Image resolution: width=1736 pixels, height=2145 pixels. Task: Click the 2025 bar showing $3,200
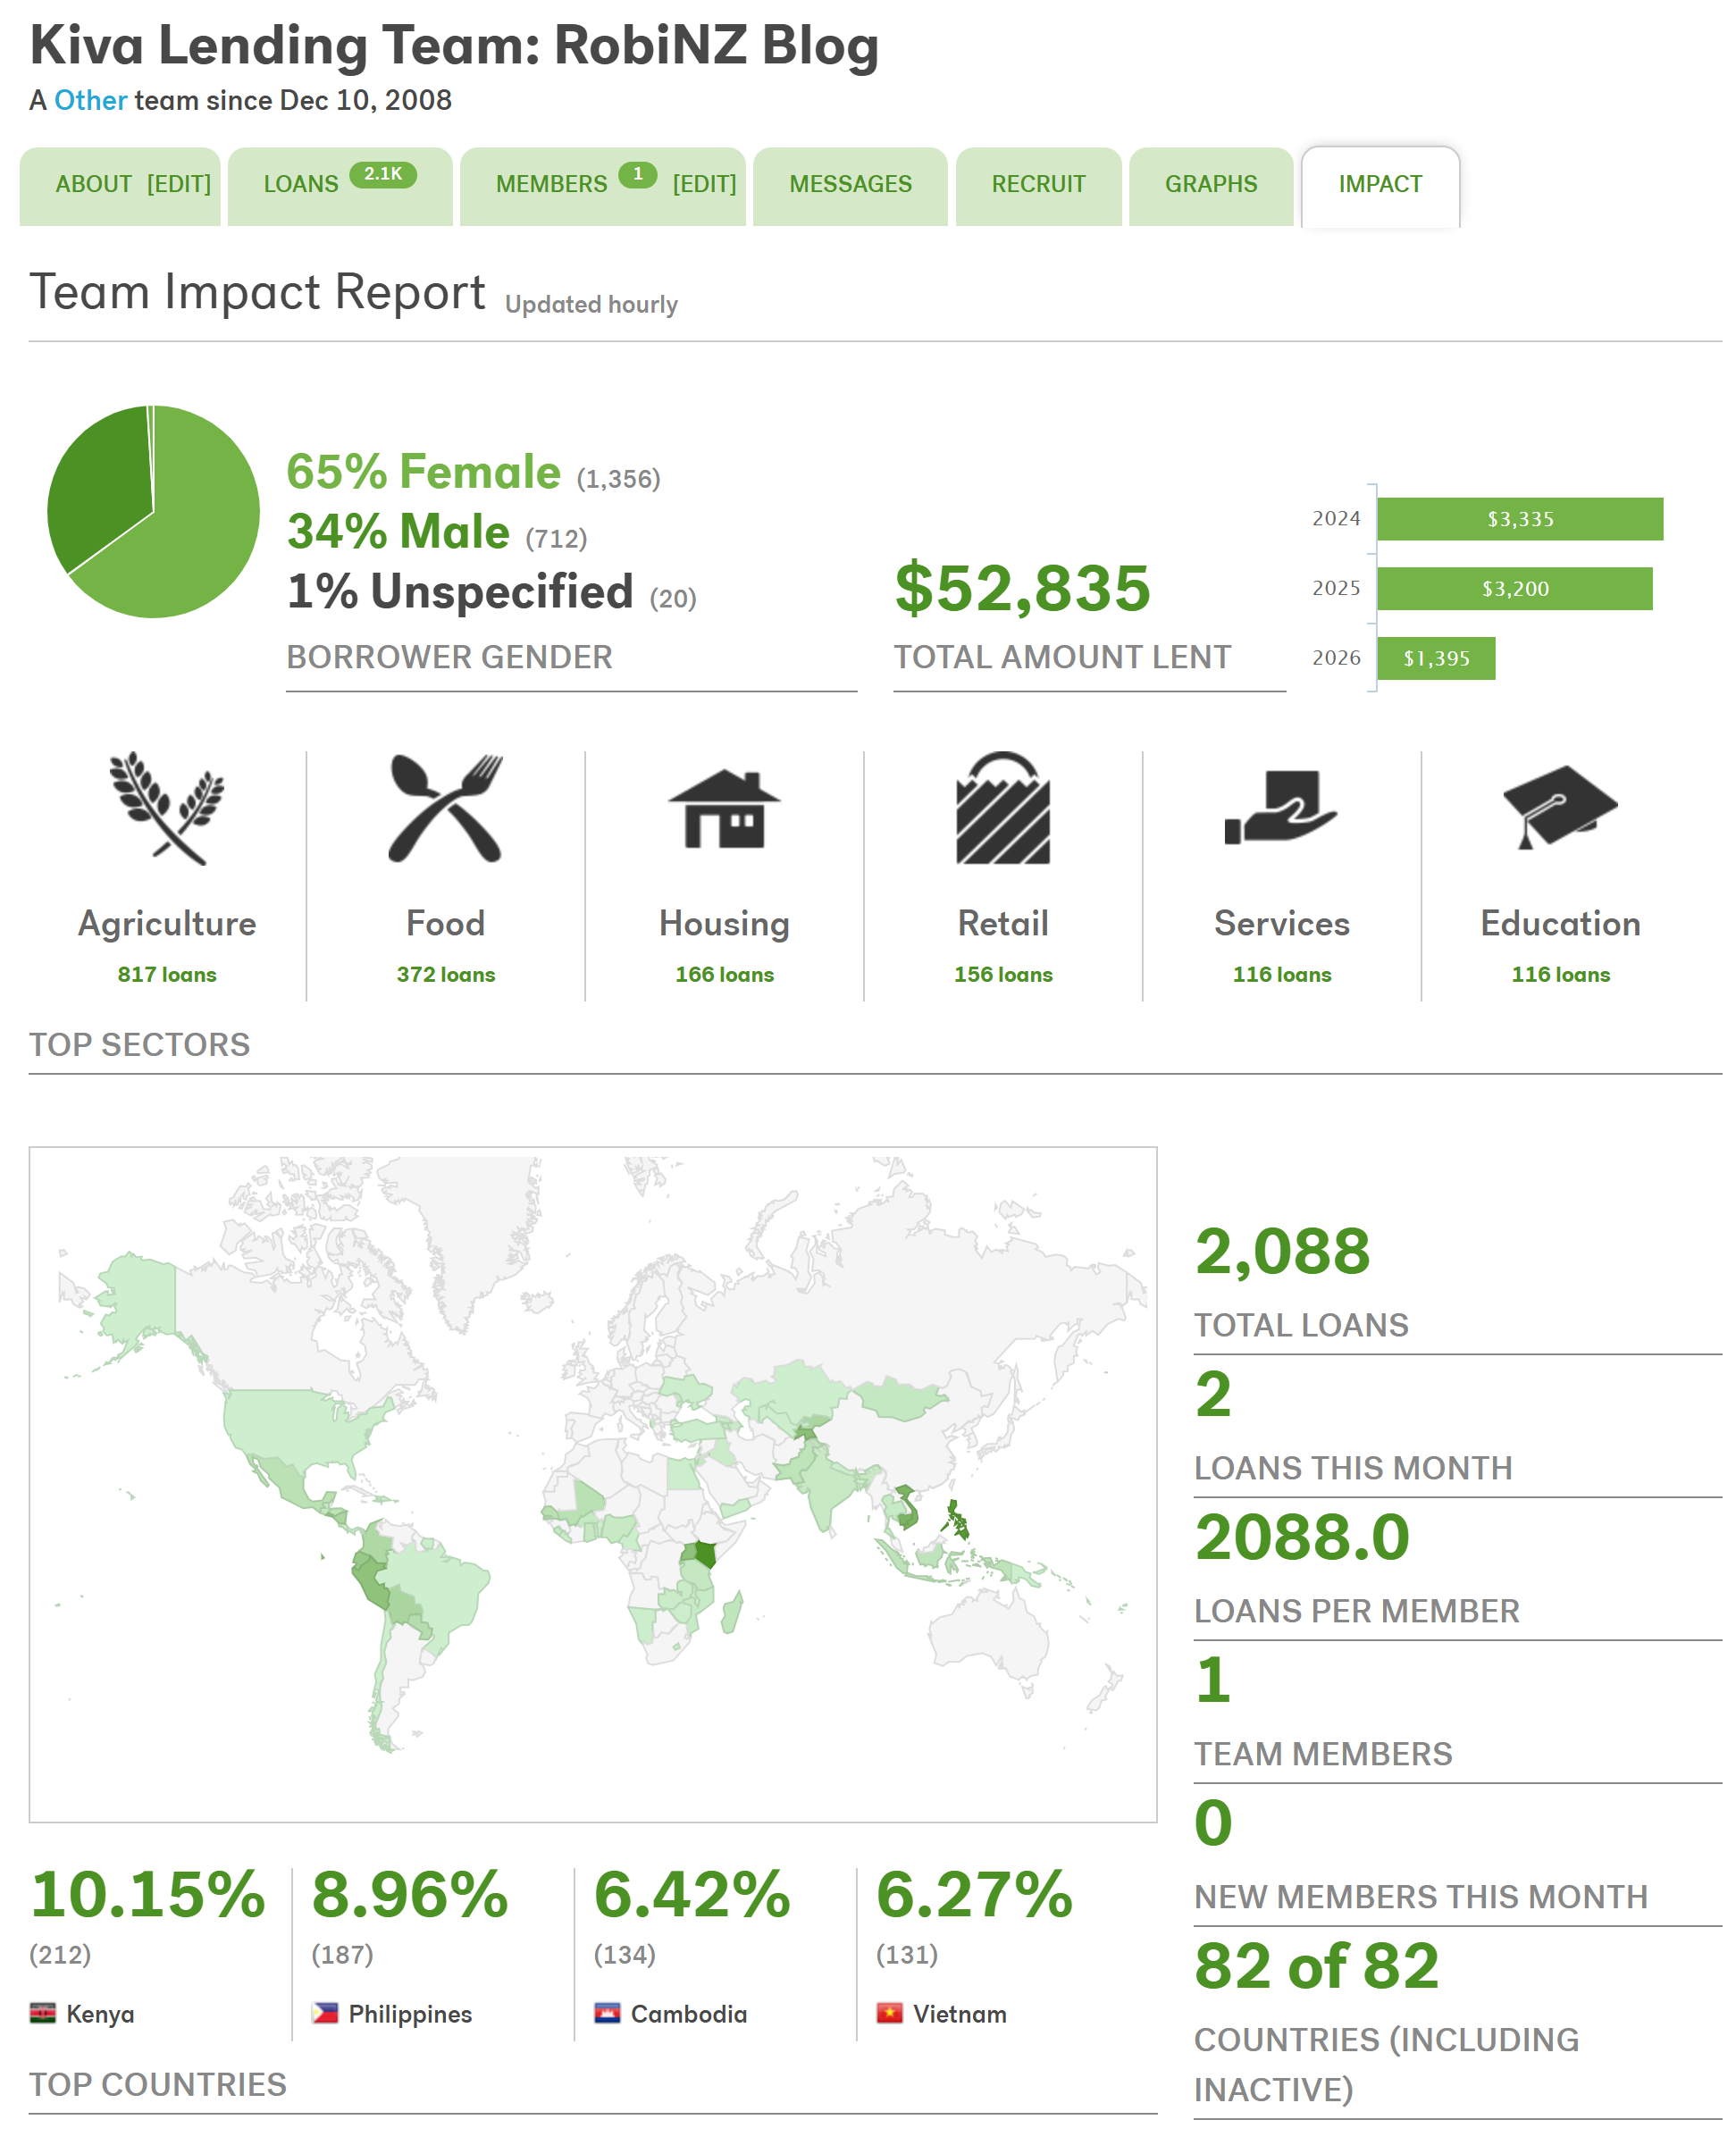coord(1515,588)
